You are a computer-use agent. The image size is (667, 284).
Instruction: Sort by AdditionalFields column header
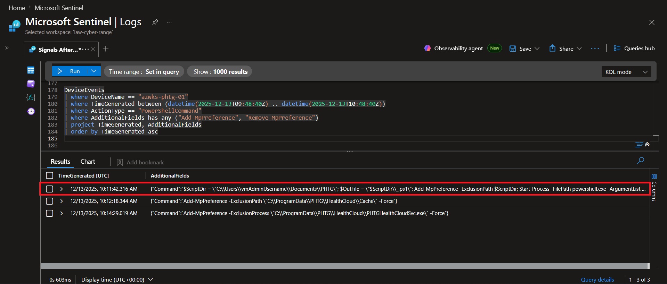[x=170, y=176]
